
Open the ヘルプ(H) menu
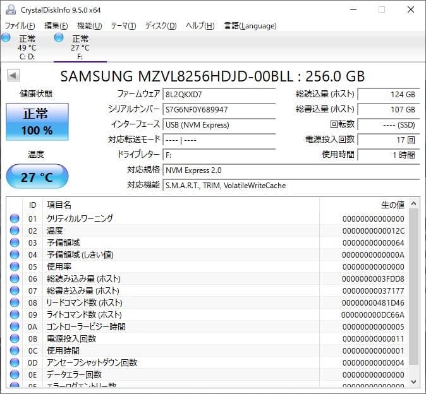pyautogui.click(x=200, y=26)
